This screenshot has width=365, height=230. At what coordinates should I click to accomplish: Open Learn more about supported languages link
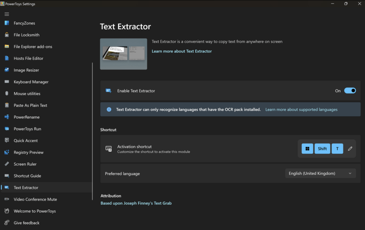click(301, 109)
